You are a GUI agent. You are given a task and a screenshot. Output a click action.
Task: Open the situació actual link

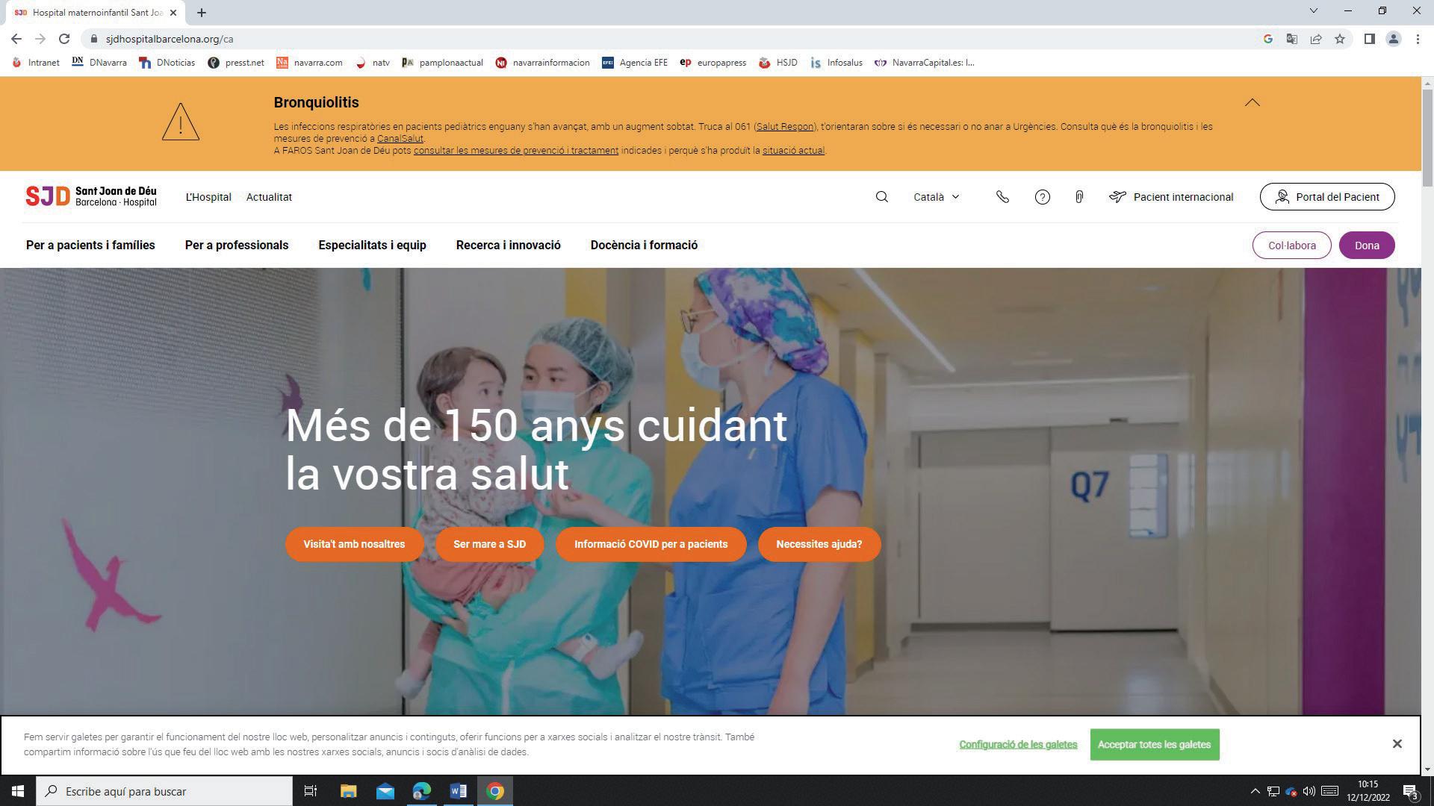point(793,151)
